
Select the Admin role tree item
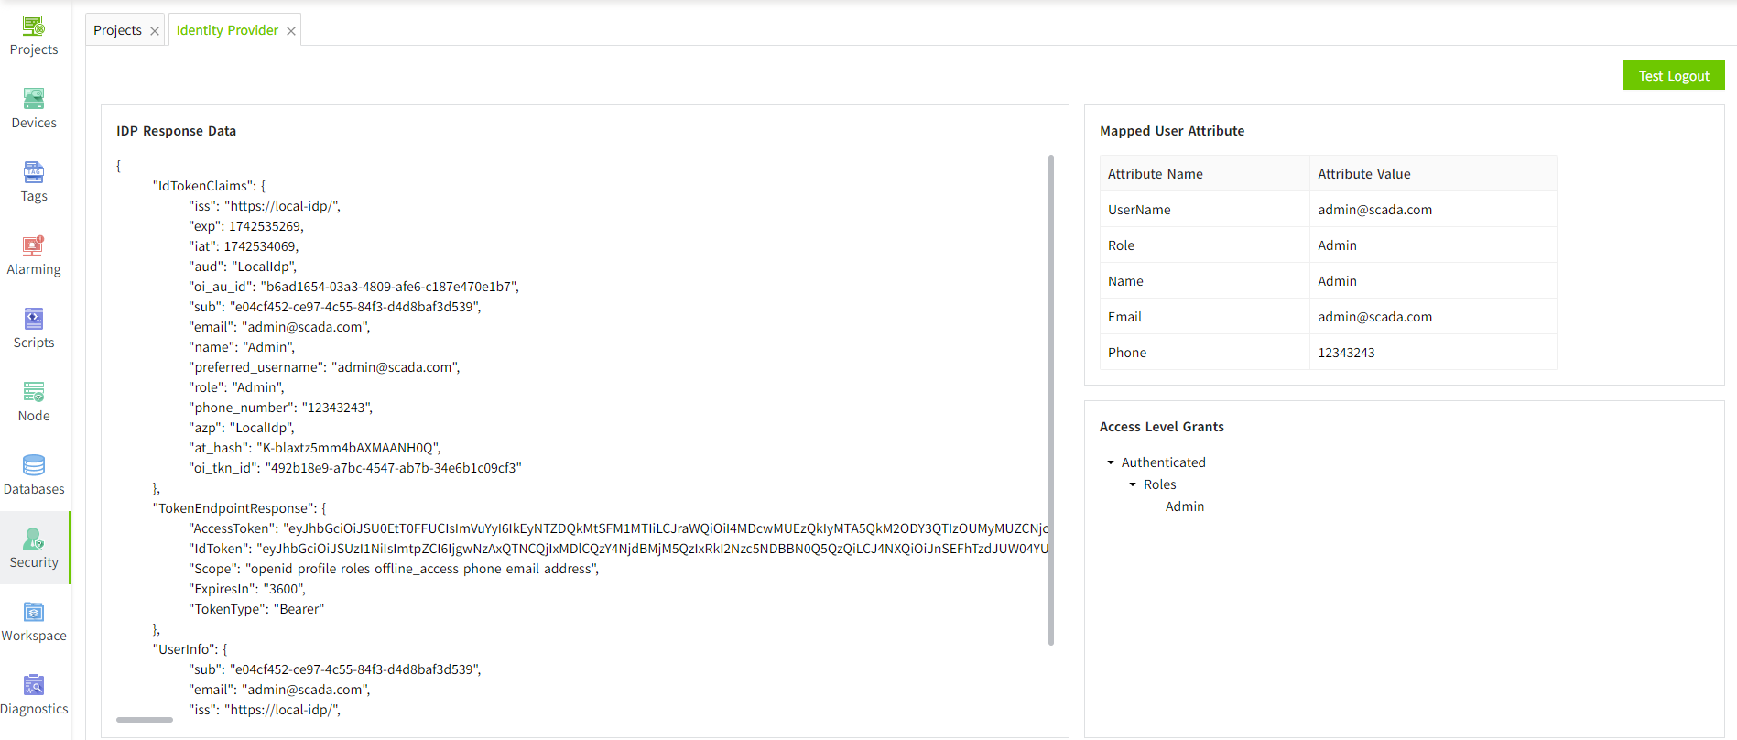tap(1184, 506)
